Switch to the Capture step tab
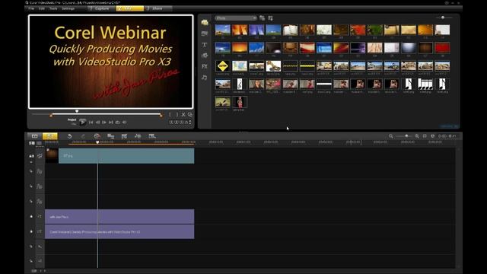Screen dimensions: 487x274 [x=101, y=8]
